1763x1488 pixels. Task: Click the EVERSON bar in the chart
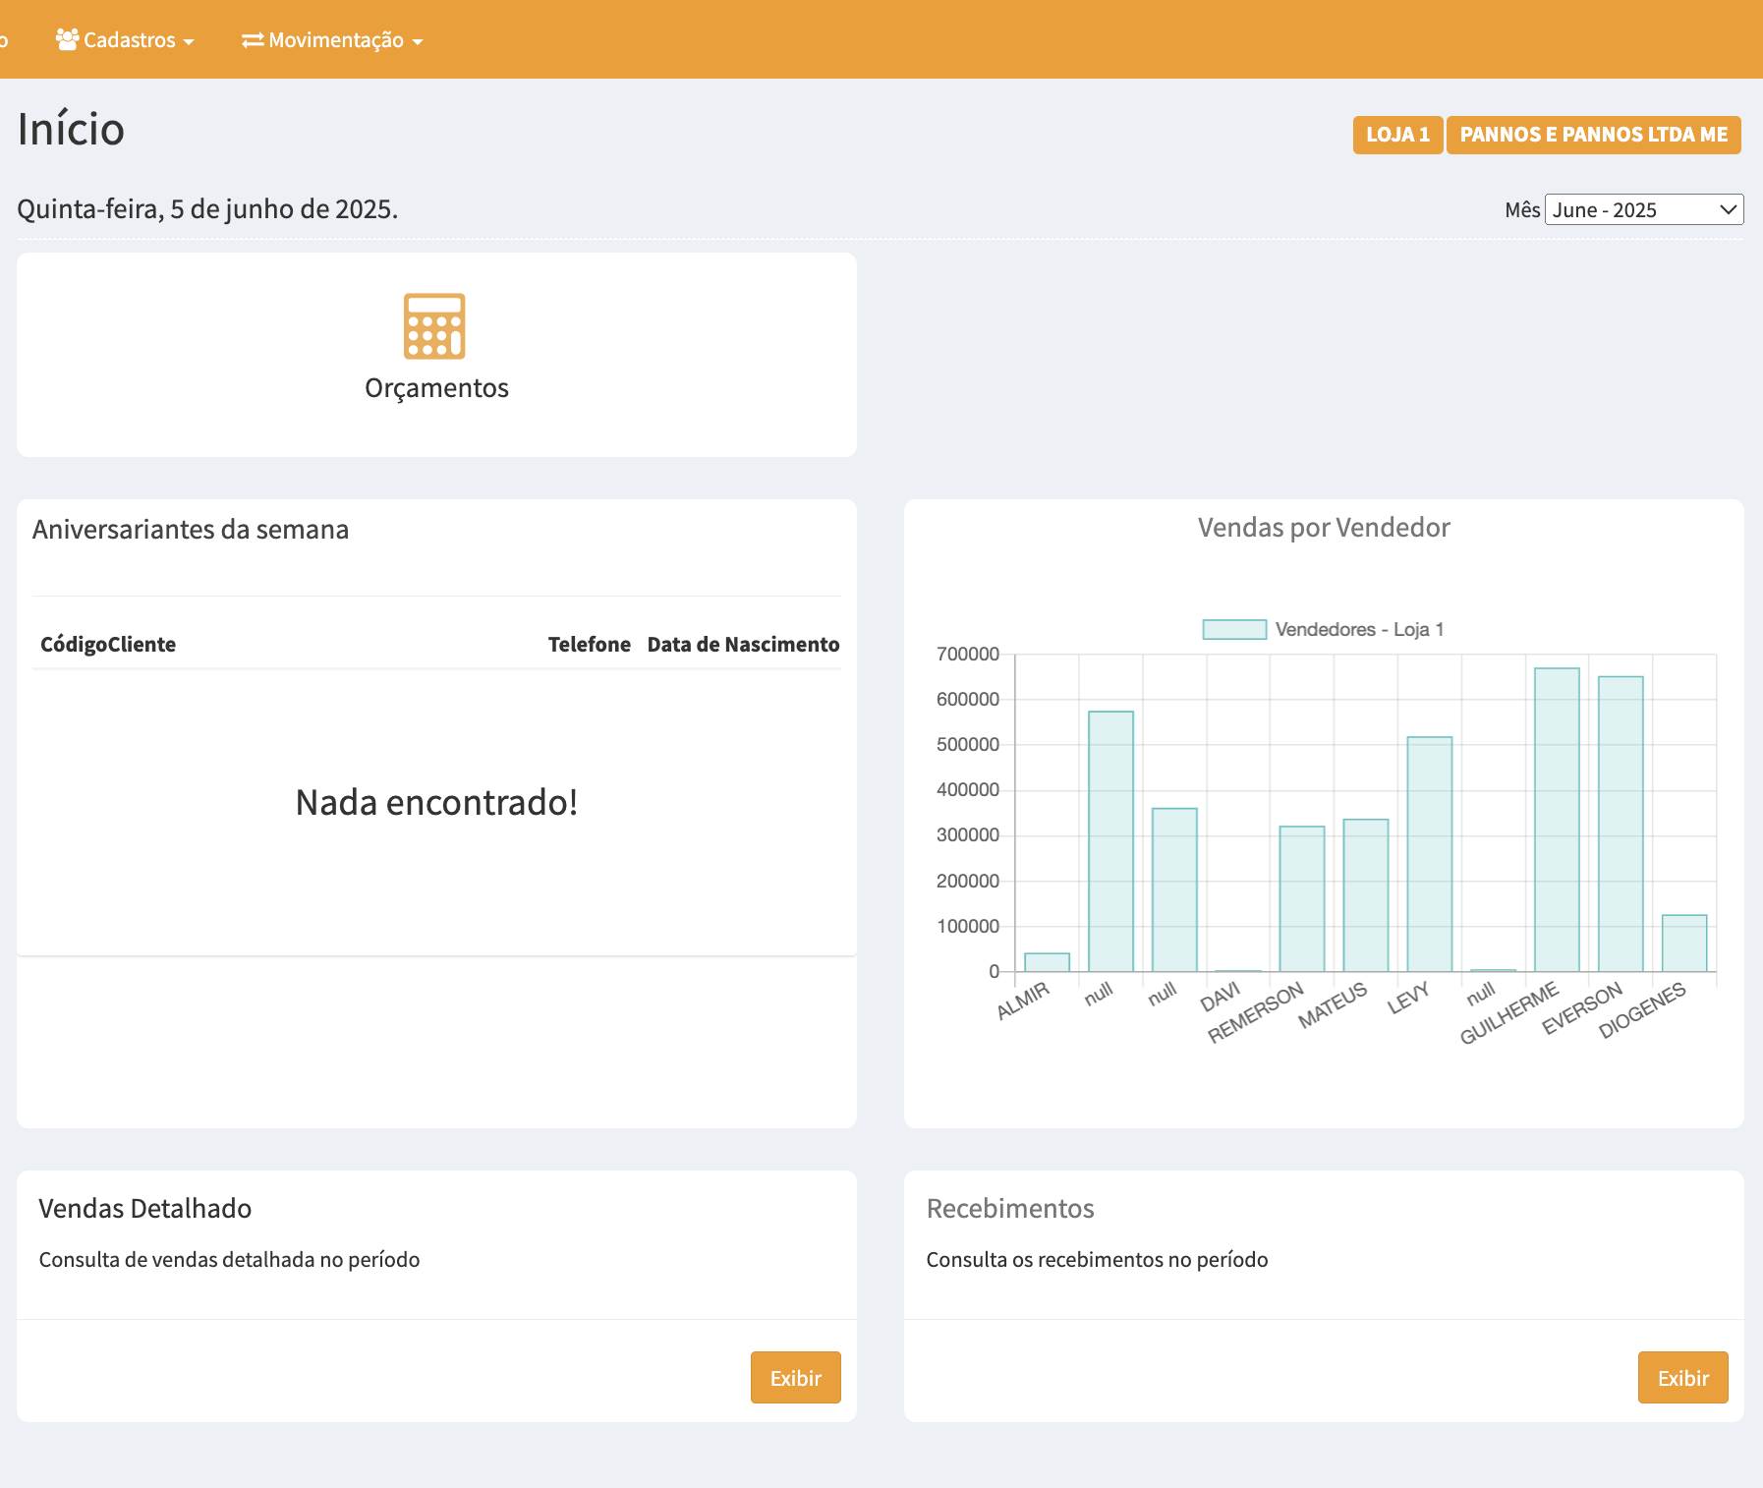[1621, 824]
